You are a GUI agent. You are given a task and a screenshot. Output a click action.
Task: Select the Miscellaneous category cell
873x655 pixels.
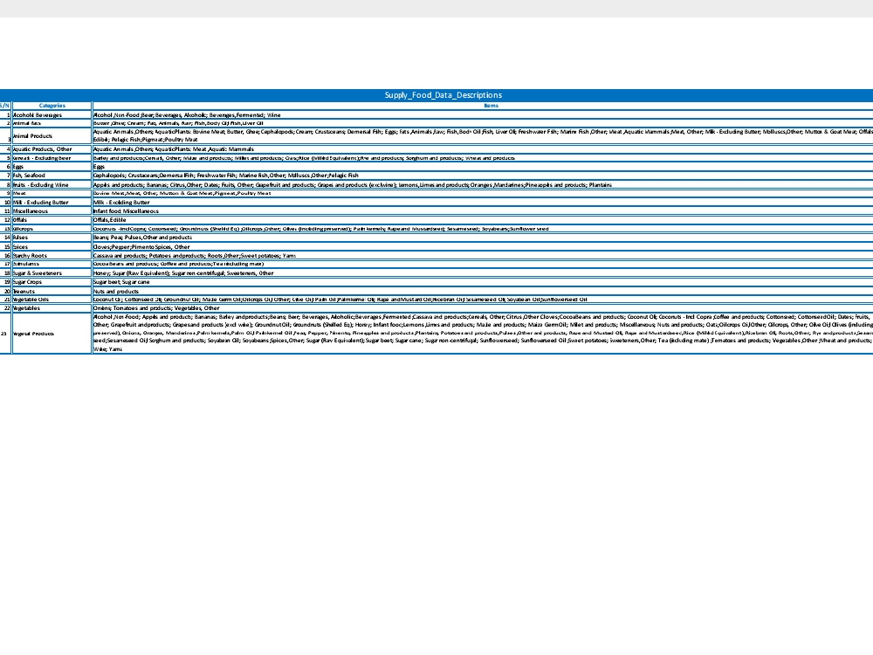pos(52,211)
